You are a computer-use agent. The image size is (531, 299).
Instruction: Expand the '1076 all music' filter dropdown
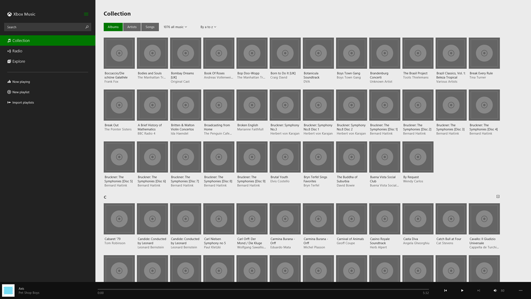175,27
